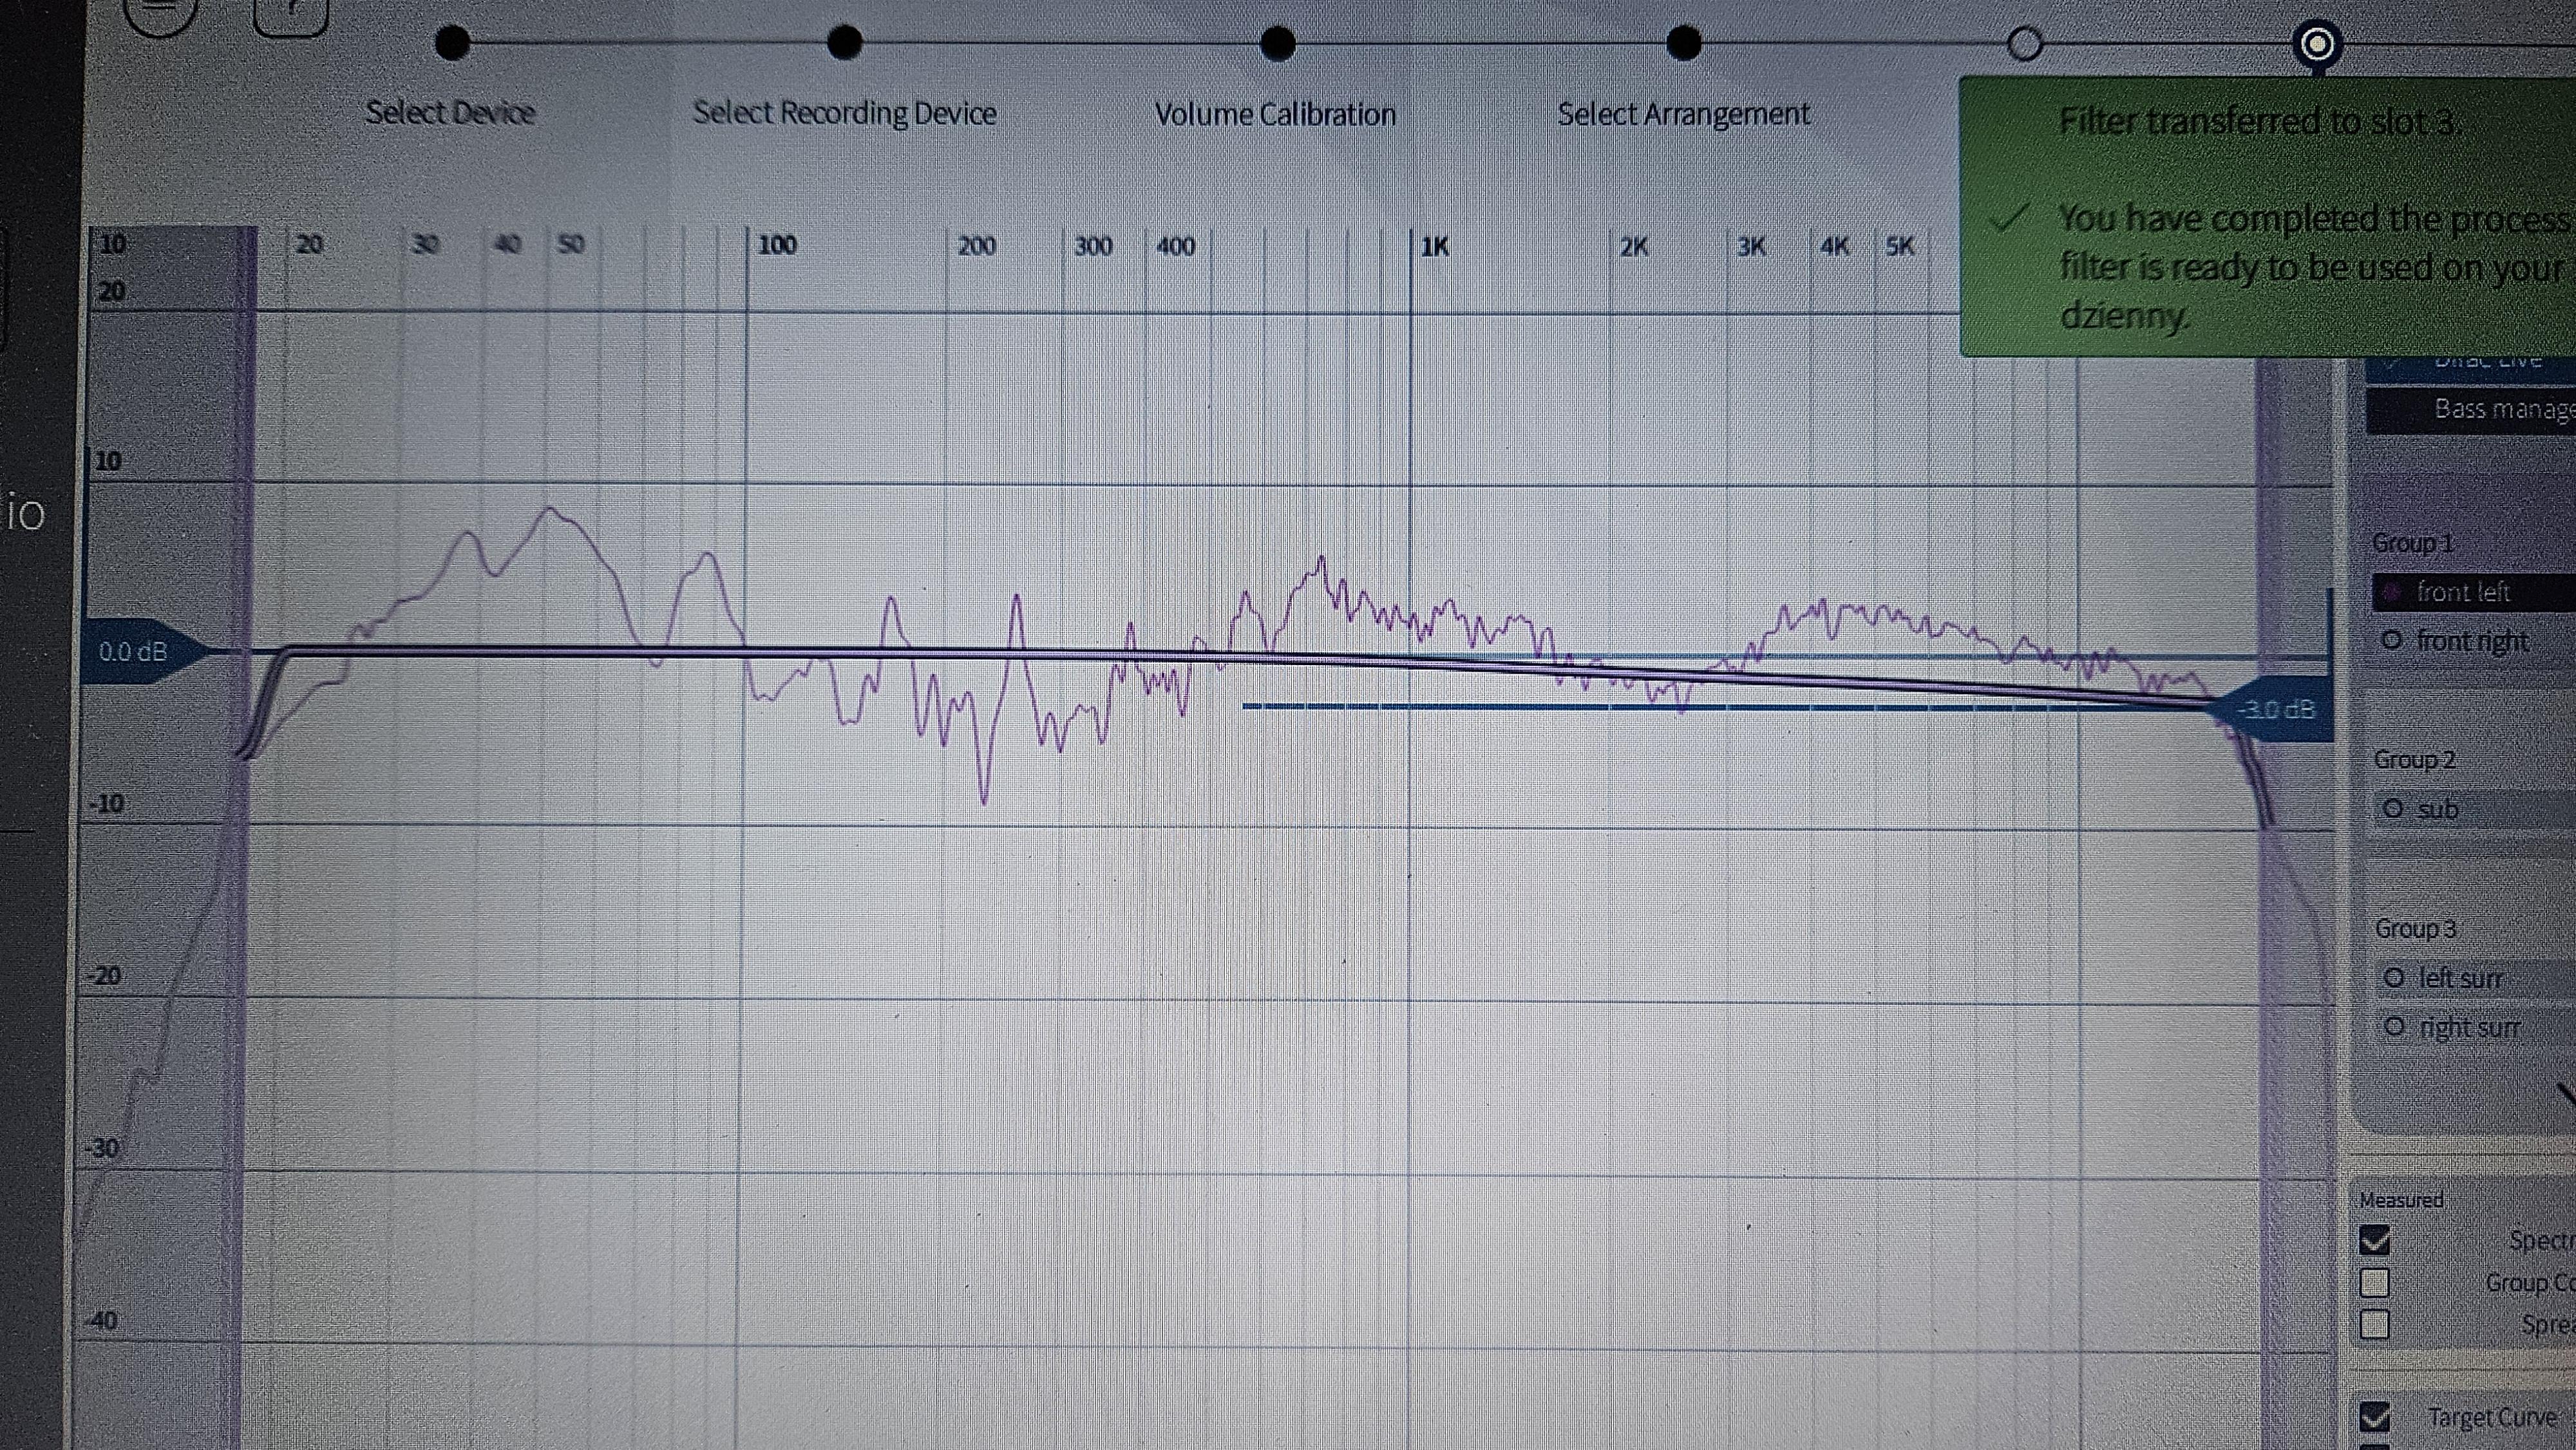Click the Select Device step dot
This screenshot has height=1450, width=2576.
coord(452,43)
